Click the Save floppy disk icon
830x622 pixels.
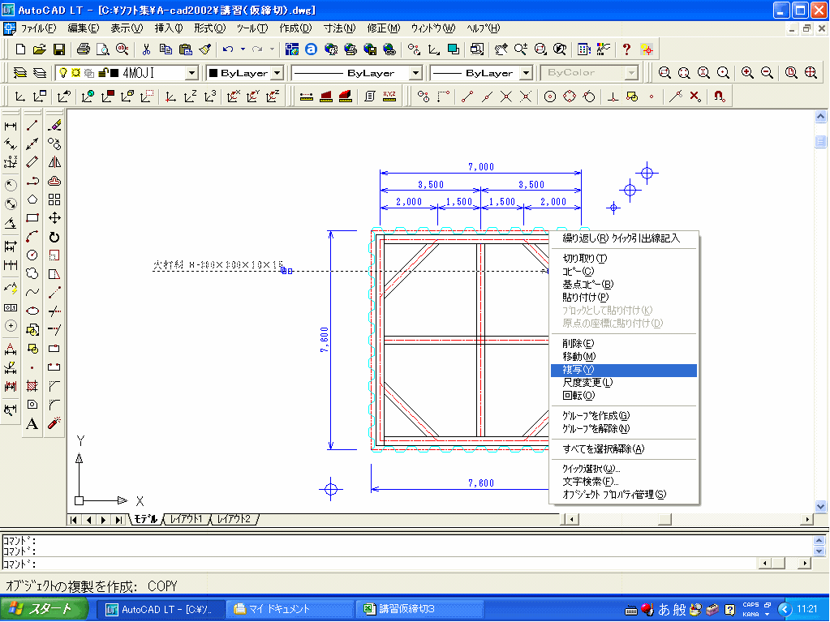(59, 49)
